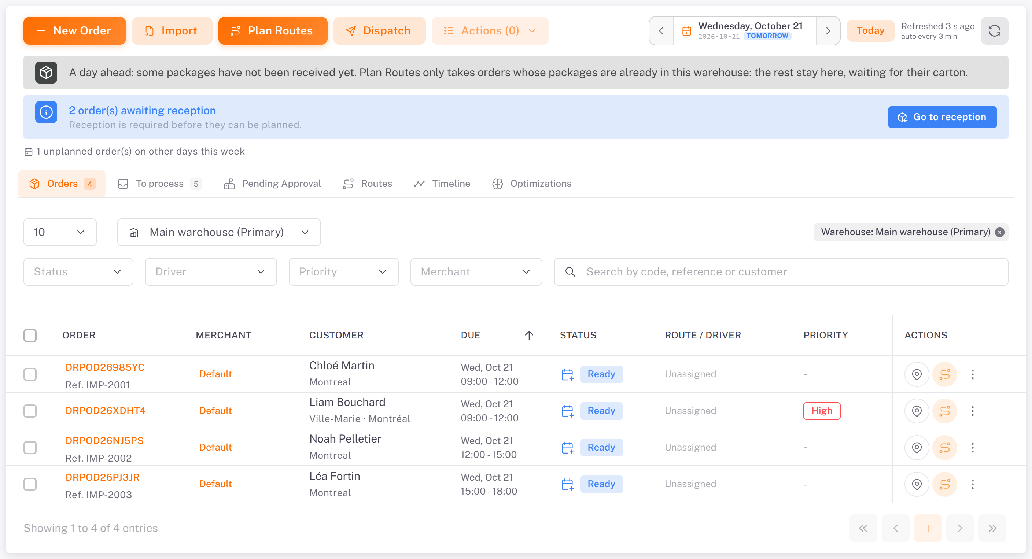
Task: Click Go to reception button
Action: (x=942, y=117)
